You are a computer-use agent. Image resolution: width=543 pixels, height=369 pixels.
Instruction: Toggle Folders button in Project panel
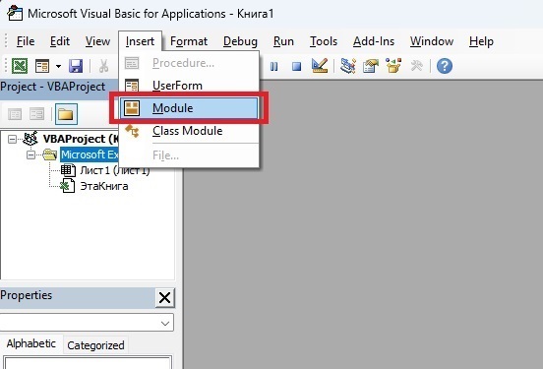pos(66,113)
